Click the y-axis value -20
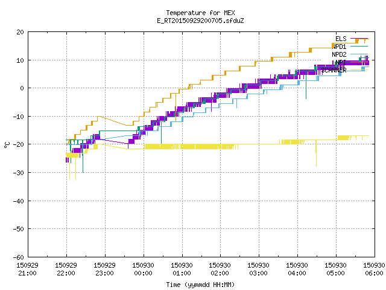Image resolution: width=386 pixels, height=290 pixels. pos(19,144)
